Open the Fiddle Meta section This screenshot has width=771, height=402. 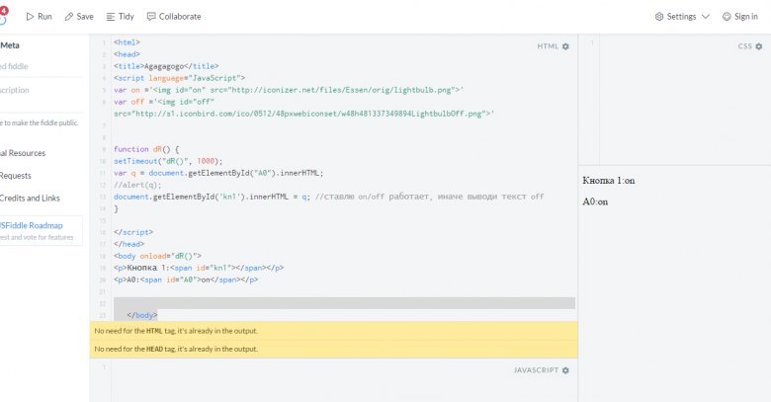click(x=10, y=45)
